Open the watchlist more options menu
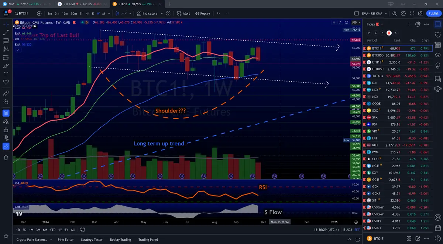The image size is (443, 244). pyautogui.click(x=426, y=24)
